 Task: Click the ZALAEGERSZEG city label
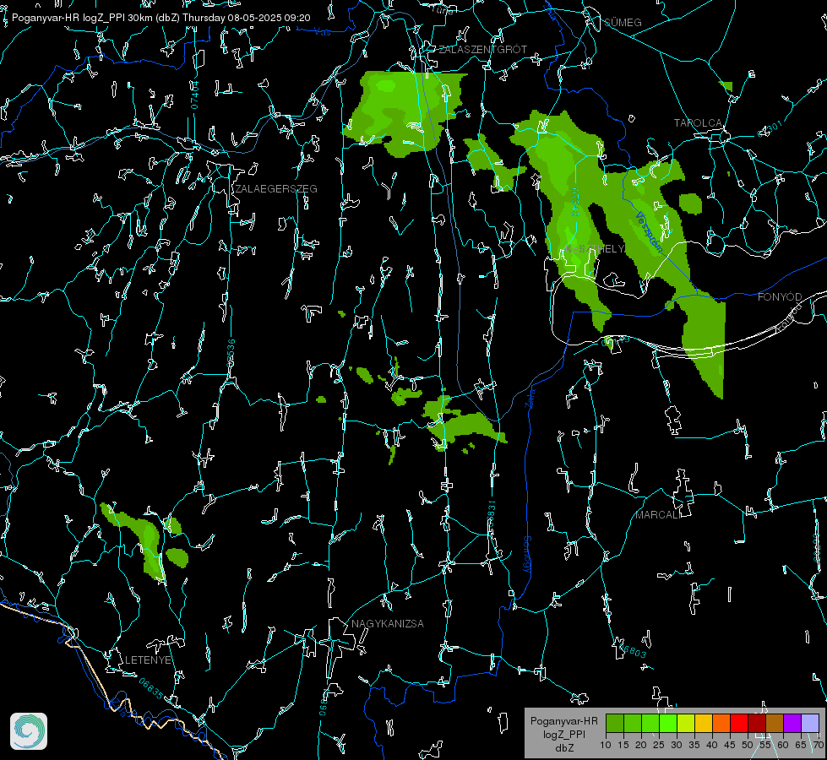(x=276, y=188)
